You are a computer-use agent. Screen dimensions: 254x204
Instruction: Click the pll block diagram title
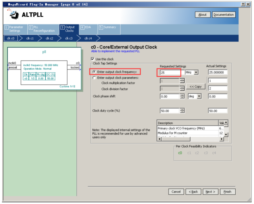point(44,52)
